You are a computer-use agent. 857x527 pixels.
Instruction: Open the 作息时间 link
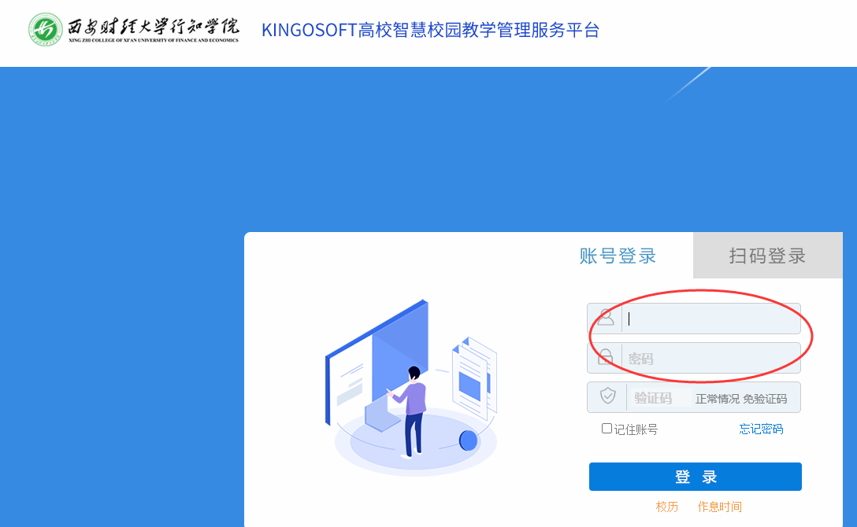[719, 507]
